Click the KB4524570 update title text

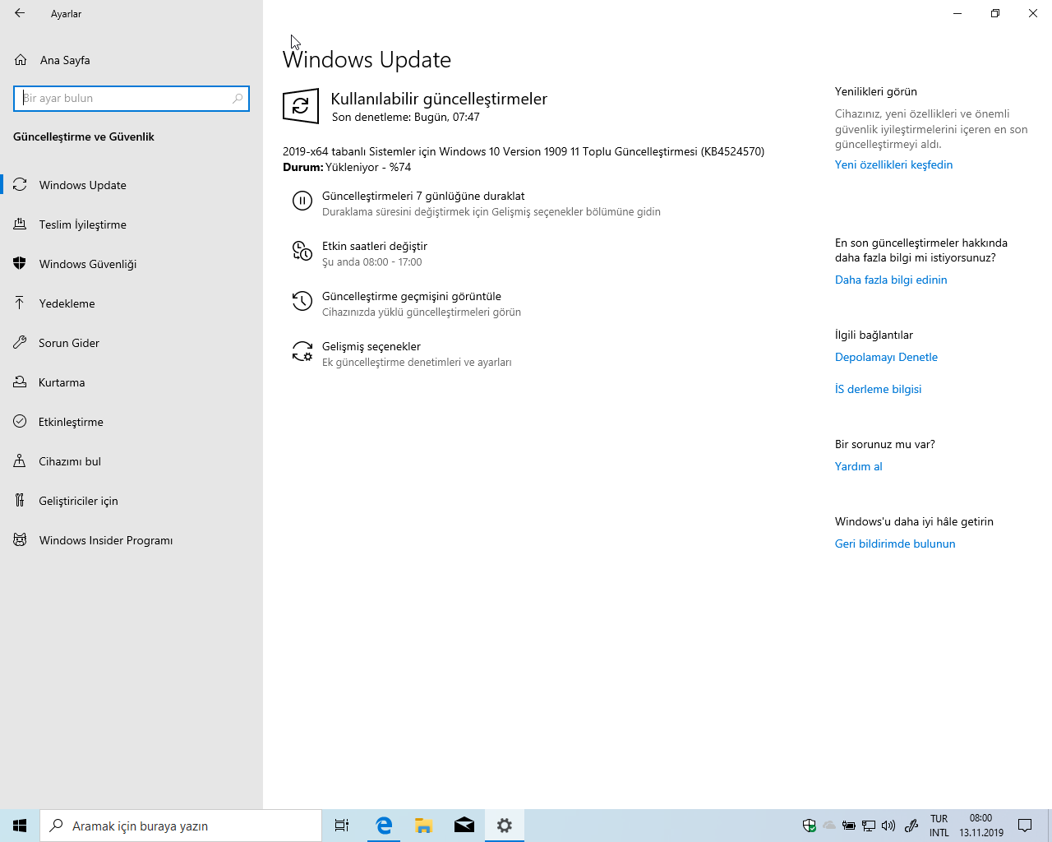pyautogui.click(x=524, y=151)
